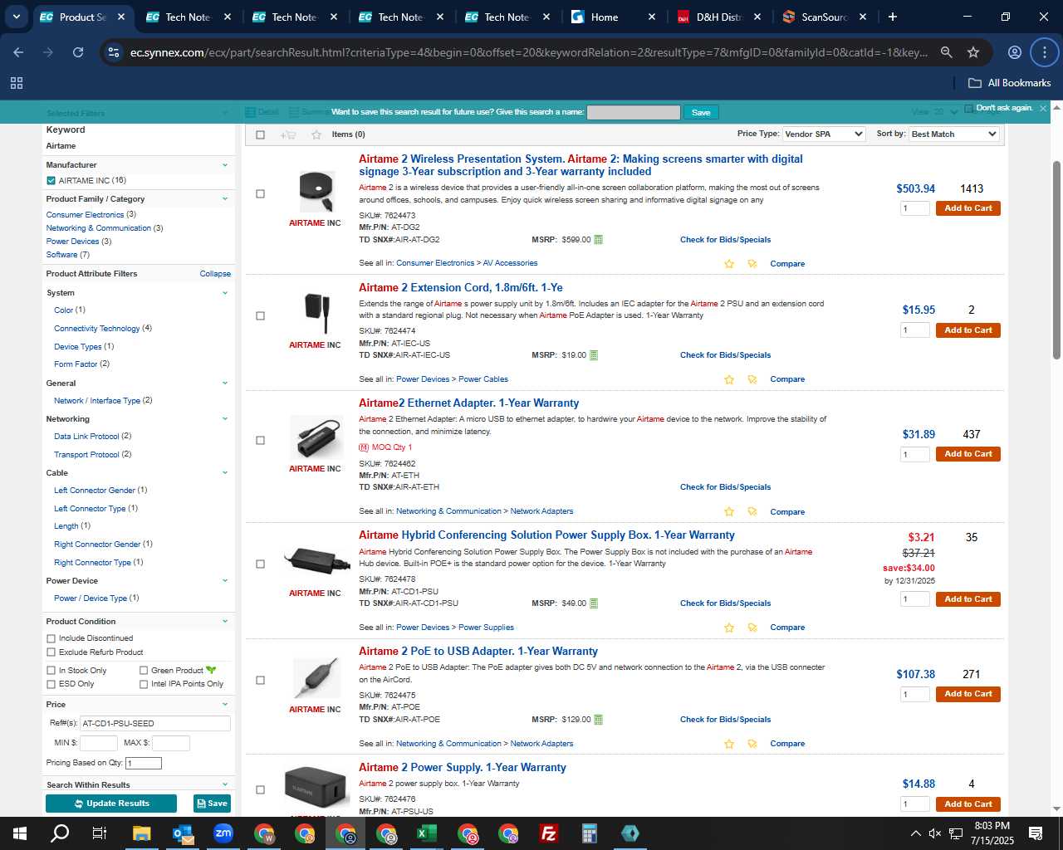
Task: Click the favorite star for Airtame 2 PoE to USB Adapter
Action: [x=729, y=744]
